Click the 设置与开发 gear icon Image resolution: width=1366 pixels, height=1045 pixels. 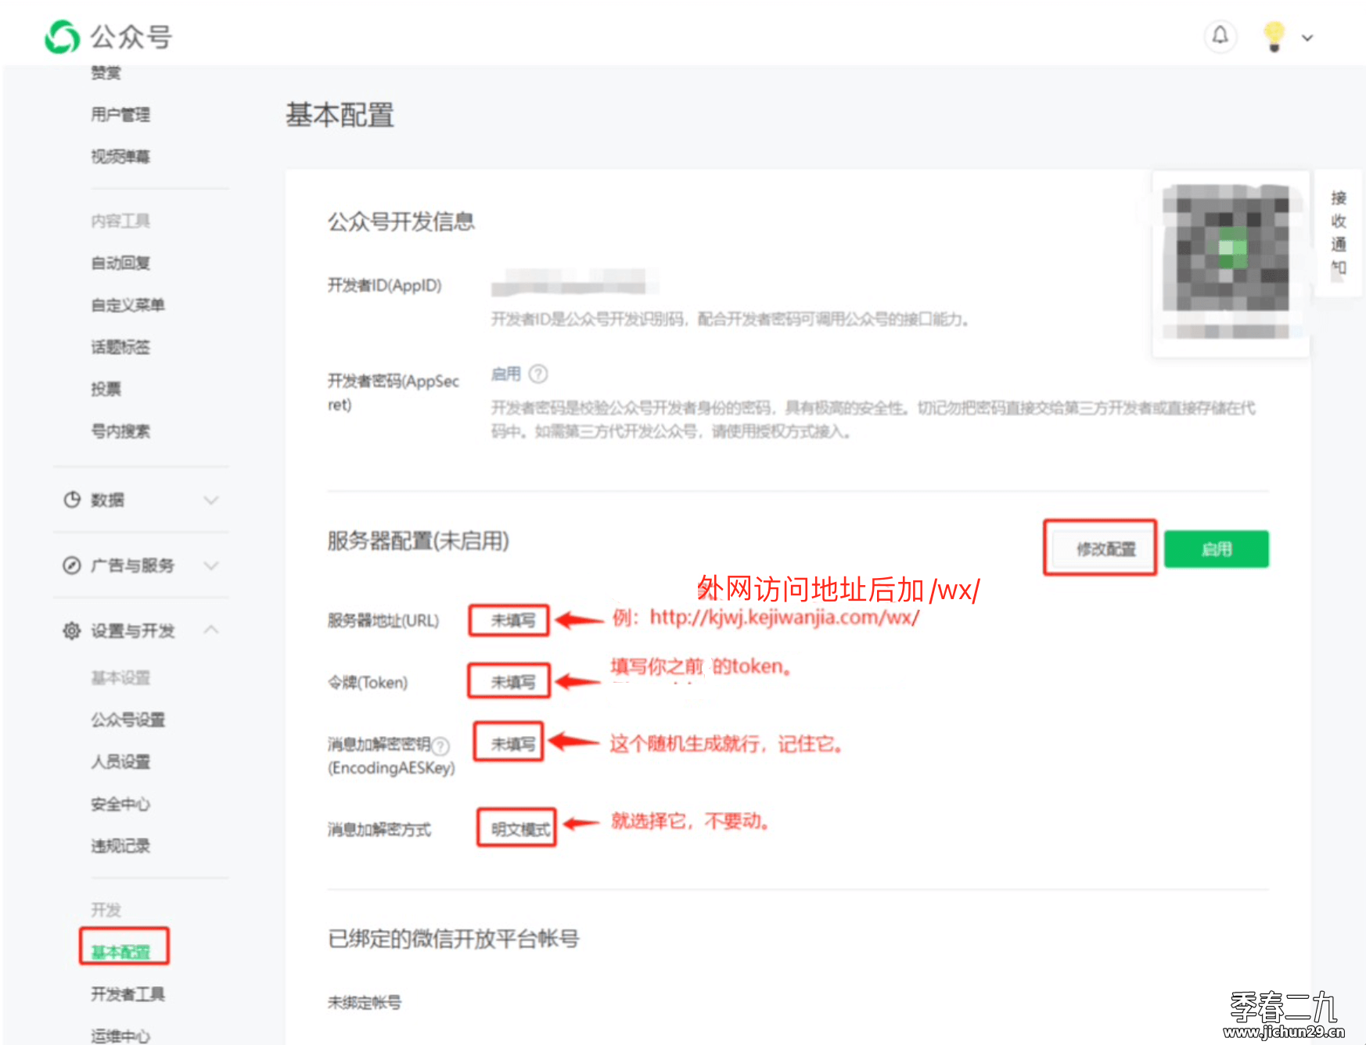coord(72,630)
